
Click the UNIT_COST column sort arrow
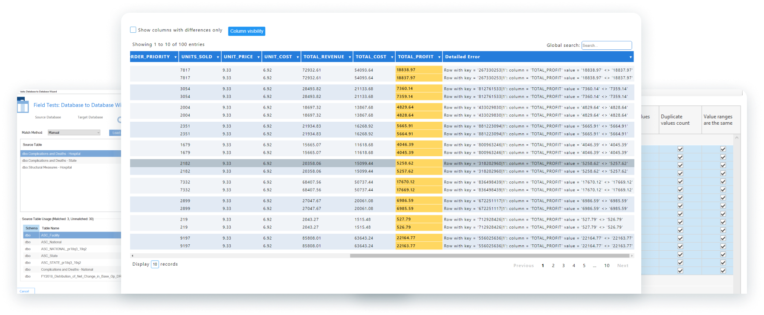tap(298, 57)
